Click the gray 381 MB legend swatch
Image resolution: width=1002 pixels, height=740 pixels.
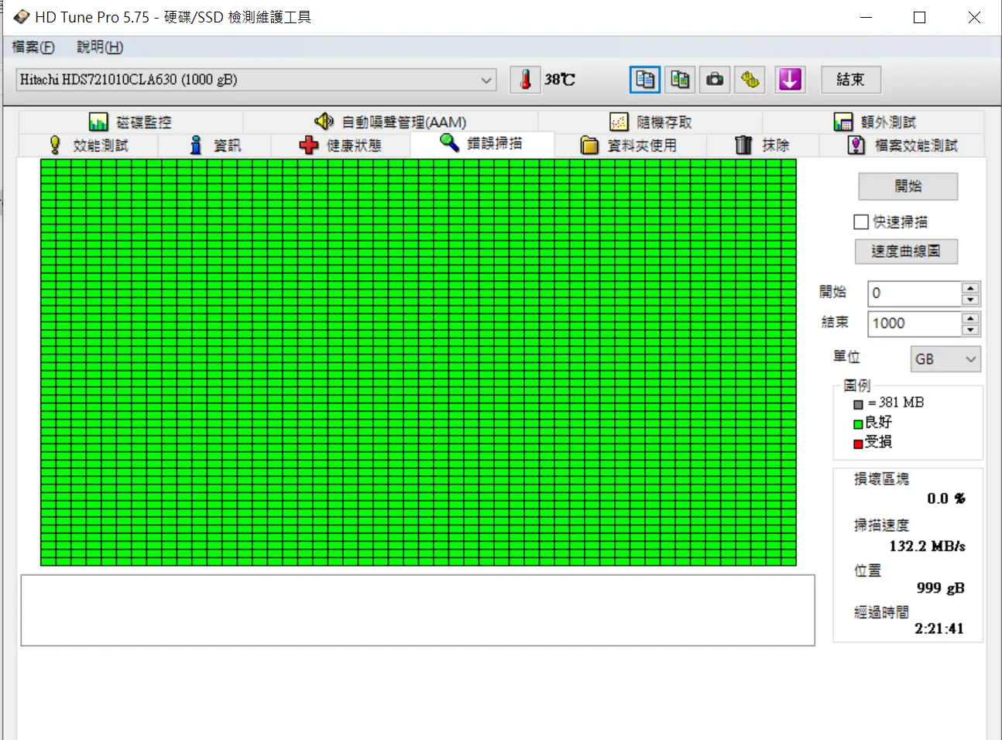point(858,405)
